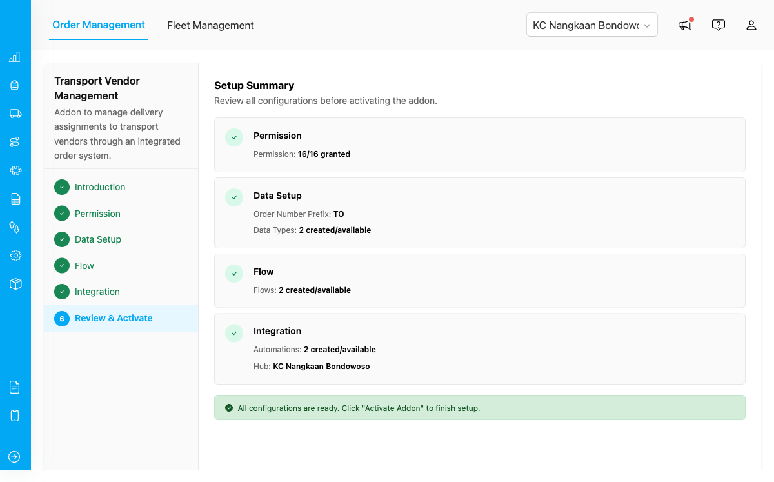Open the puzzle piece addons icon

click(x=15, y=170)
